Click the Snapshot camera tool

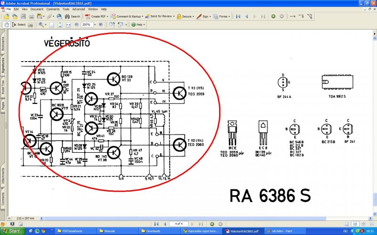pos(30,24)
